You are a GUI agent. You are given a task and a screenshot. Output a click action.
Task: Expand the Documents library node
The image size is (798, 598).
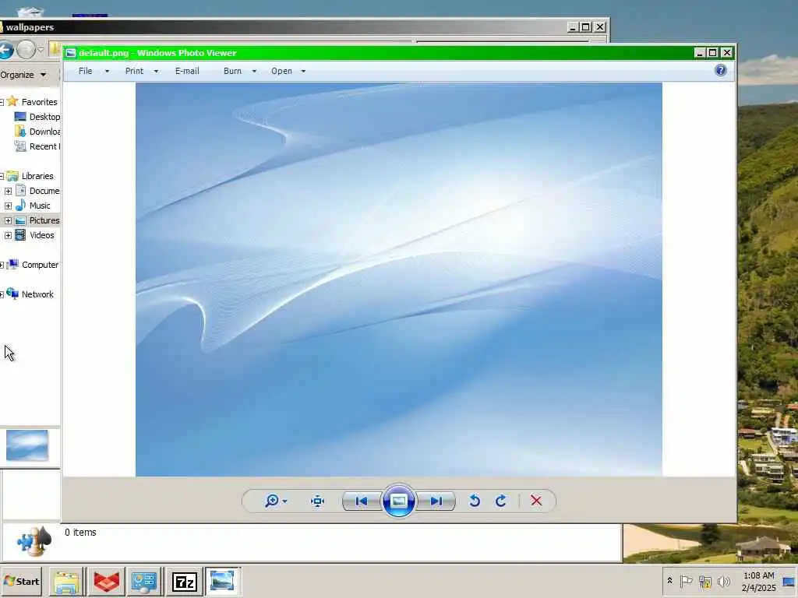8,192
